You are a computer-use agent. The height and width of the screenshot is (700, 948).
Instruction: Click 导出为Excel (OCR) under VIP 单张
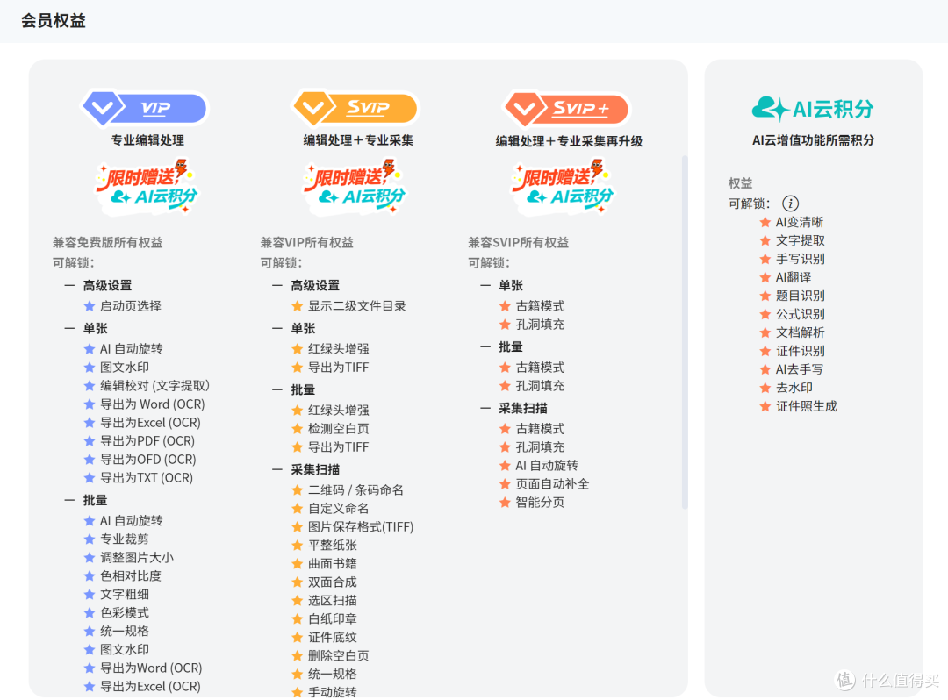coord(150,423)
